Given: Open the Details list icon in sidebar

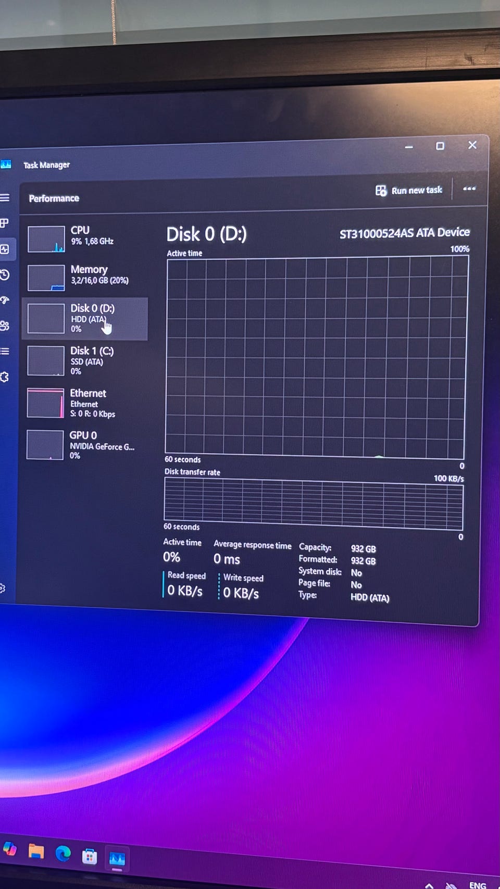Looking at the screenshot, I should coord(5,351).
